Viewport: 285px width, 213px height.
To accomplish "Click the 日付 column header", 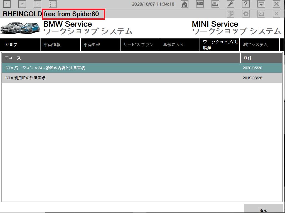I will click(x=261, y=58).
